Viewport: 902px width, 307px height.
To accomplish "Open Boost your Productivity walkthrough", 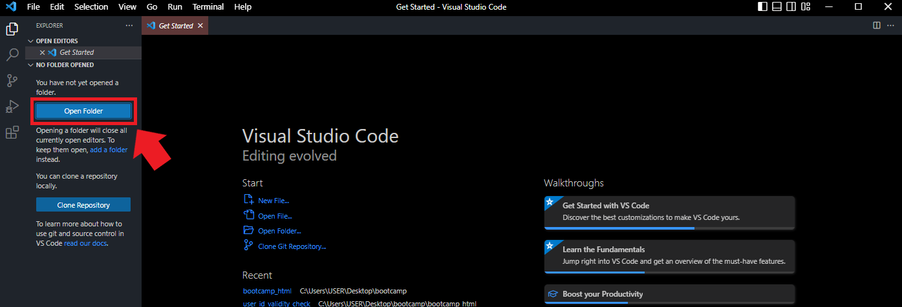I will coord(669,294).
